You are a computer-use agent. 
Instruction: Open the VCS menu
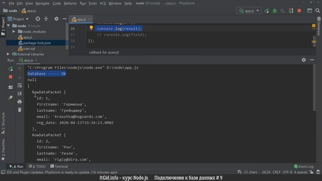(103, 4)
